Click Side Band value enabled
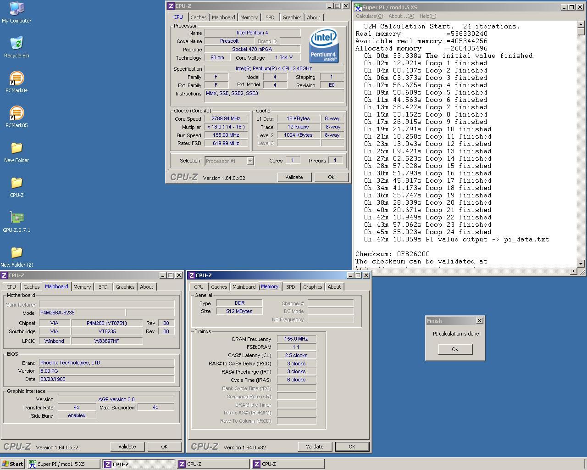The image size is (587, 470). (x=77, y=415)
